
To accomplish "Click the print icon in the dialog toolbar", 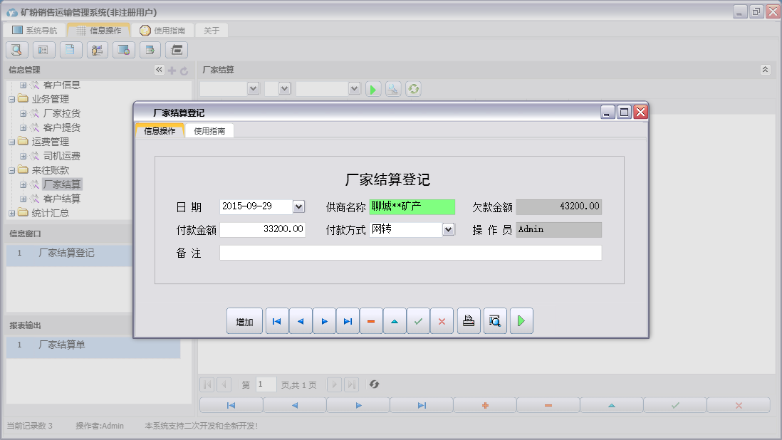I will coord(468,322).
